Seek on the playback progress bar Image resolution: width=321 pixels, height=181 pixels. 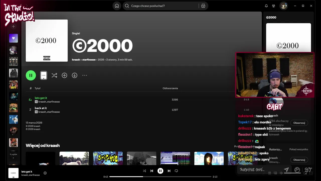pos(160,177)
